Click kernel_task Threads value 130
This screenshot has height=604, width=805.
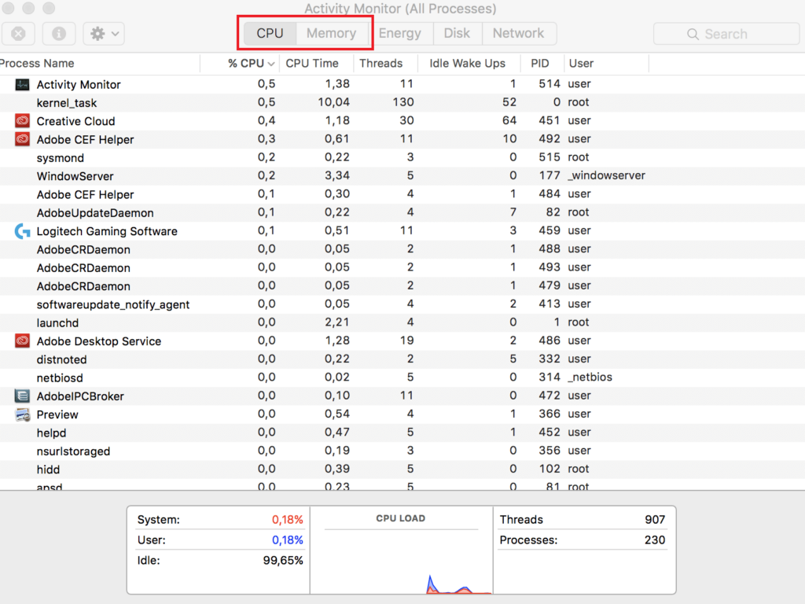(403, 102)
